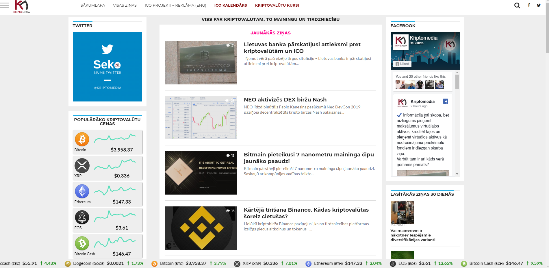The height and width of the screenshot is (268, 549).
Task: Select the ICO KALENDĀRS menu item
Action: (230, 5)
